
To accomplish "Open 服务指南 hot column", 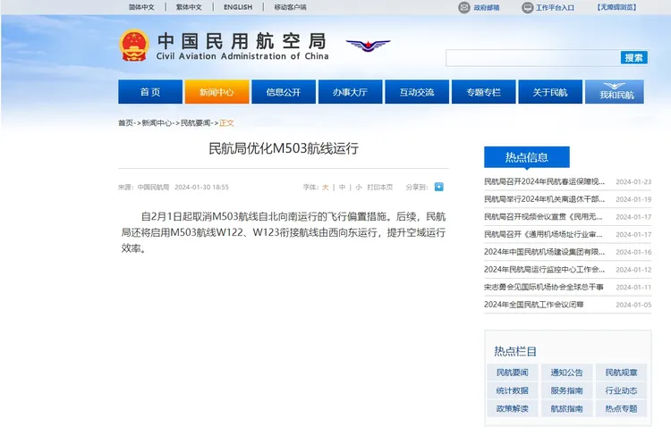I will click(x=566, y=390).
